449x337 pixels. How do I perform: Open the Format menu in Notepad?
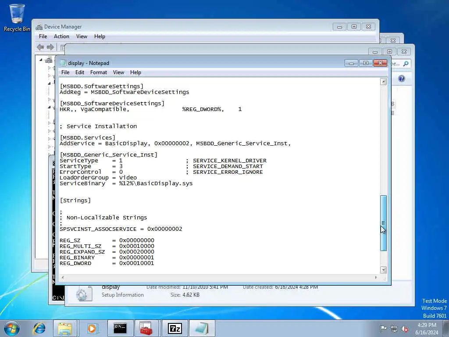[99, 72]
